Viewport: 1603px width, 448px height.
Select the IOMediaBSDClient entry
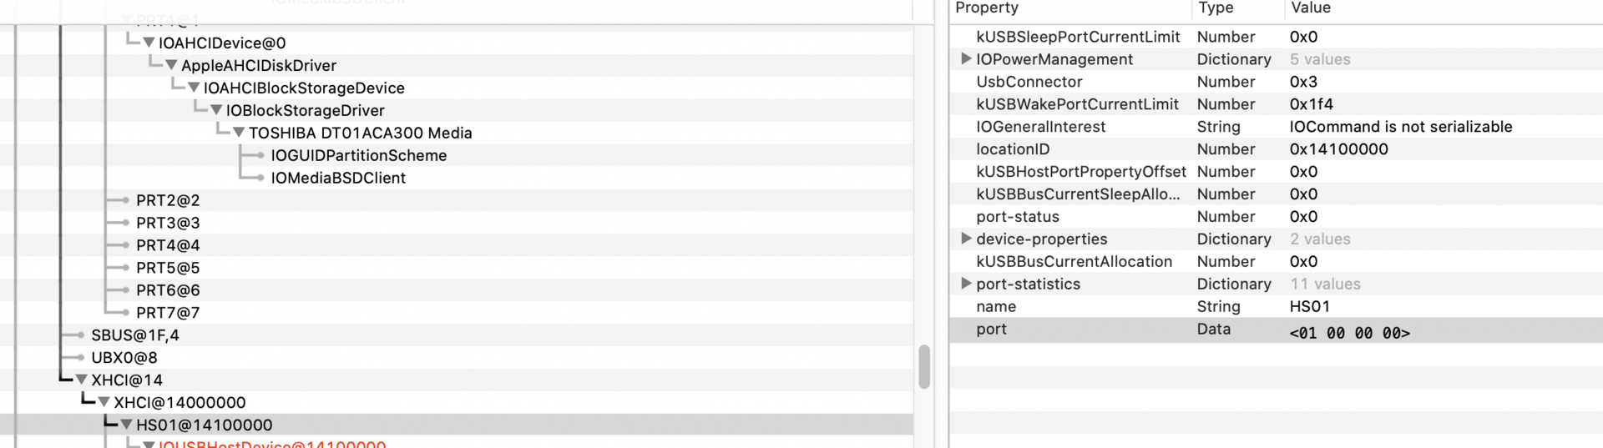(x=338, y=178)
